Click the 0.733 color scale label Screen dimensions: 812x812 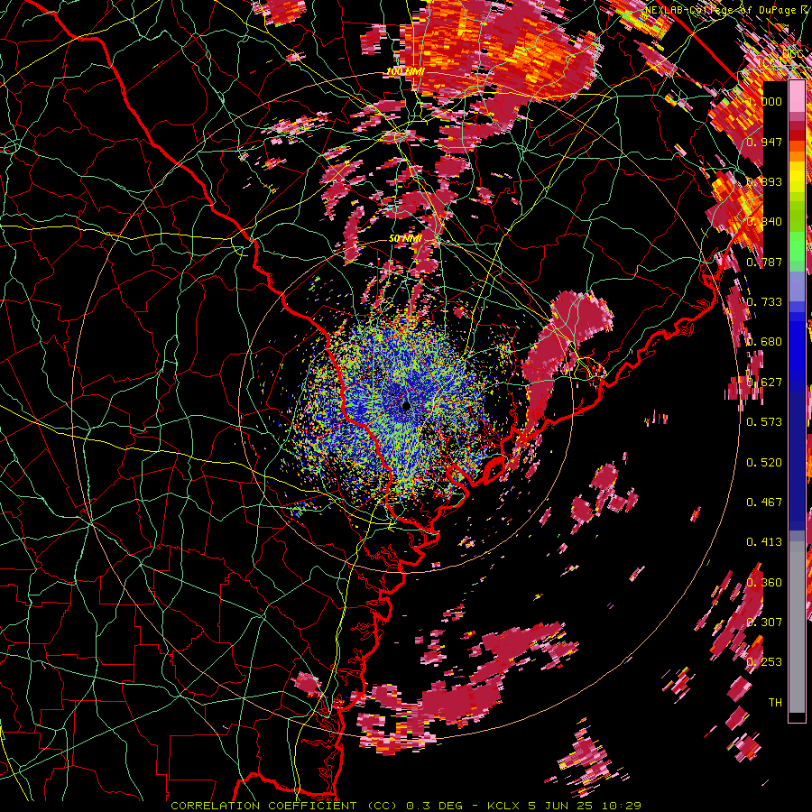pyautogui.click(x=764, y=301)
